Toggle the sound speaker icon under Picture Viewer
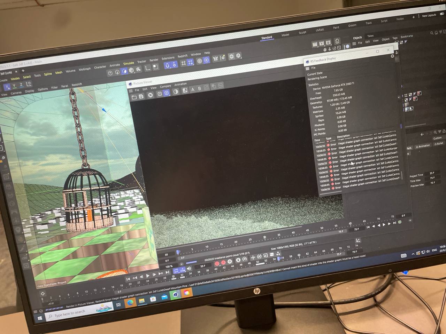The height and width of the screenshot is (334, 446). (x=189, y=268)
